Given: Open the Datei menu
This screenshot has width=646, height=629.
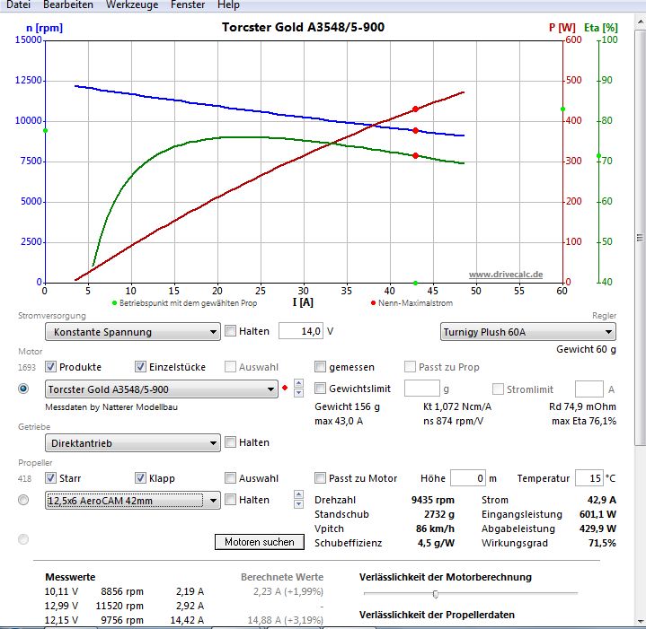Looking at the screenshot, I should click(x=19, y=5).
